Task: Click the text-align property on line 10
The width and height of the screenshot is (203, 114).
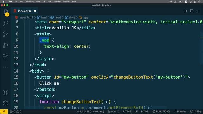Action: click(56, 46)
